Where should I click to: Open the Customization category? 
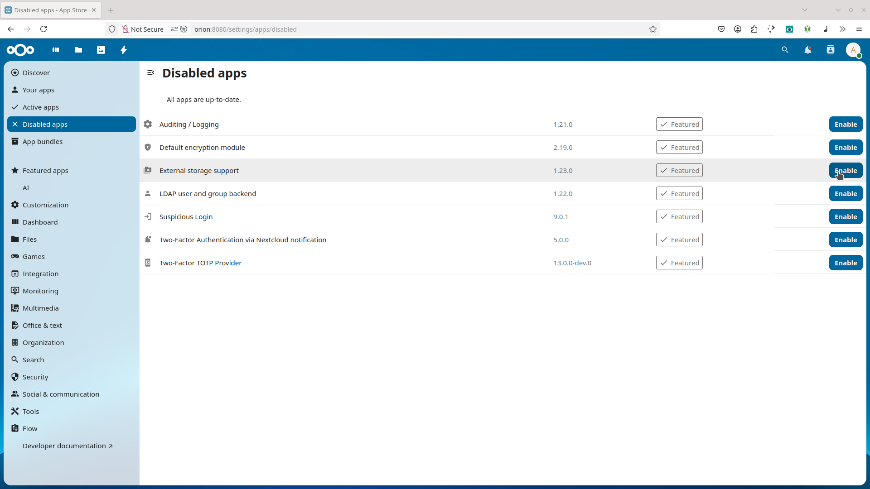(72, 205)
